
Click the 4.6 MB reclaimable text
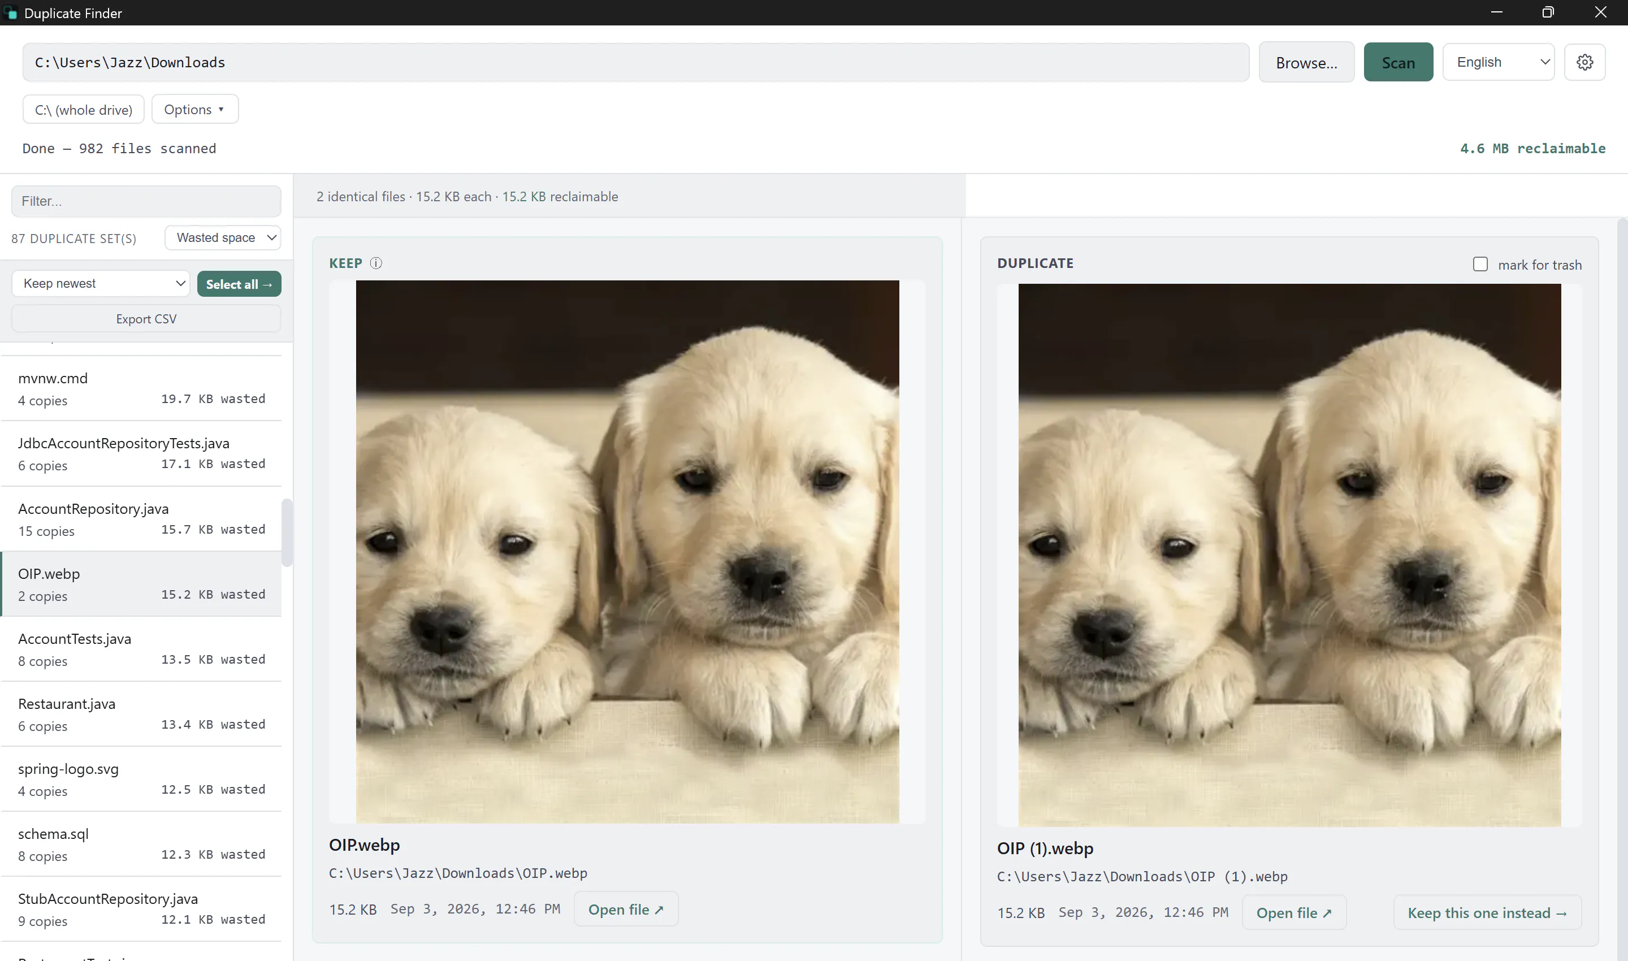1533,148
